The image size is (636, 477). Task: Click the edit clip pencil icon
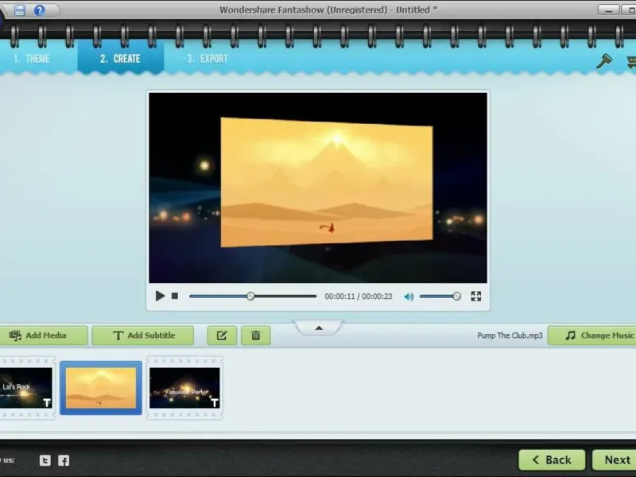pos(222,335)
